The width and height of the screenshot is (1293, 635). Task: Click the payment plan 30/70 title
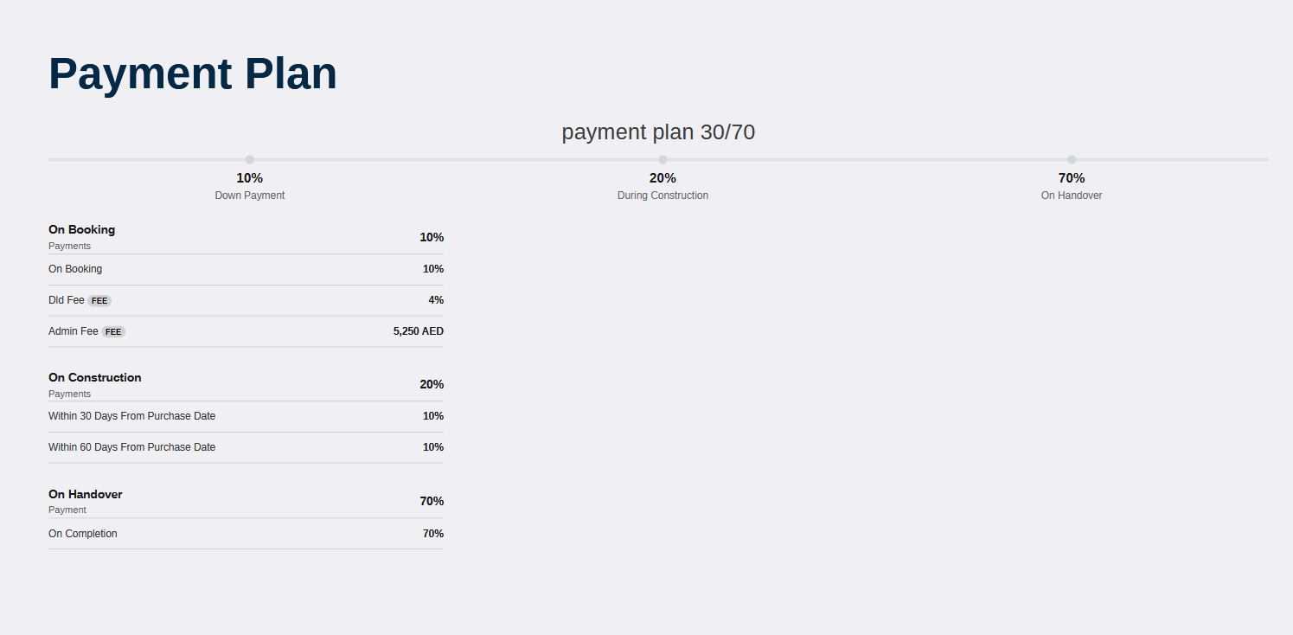658,132
